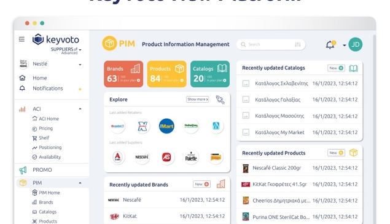Screen dimensions: 390x224
Task: Open the hamburger menu icon
Action: pyautogui.click(x=21, y=39)
